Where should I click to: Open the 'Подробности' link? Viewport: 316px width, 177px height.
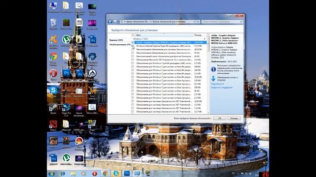click(217, 84)
